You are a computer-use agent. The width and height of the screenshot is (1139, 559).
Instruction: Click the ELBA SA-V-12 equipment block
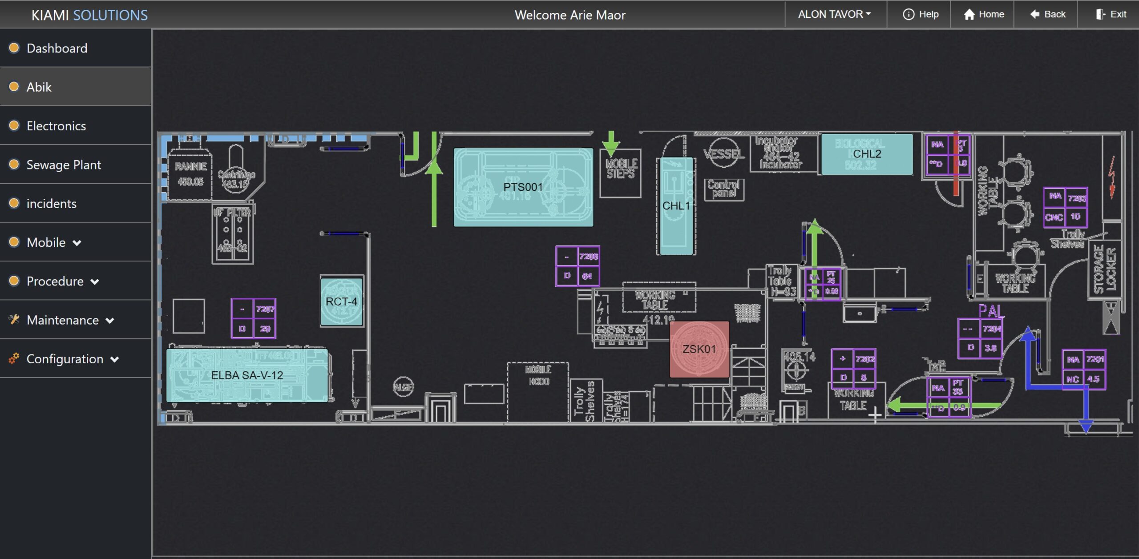tap(247, 375)
